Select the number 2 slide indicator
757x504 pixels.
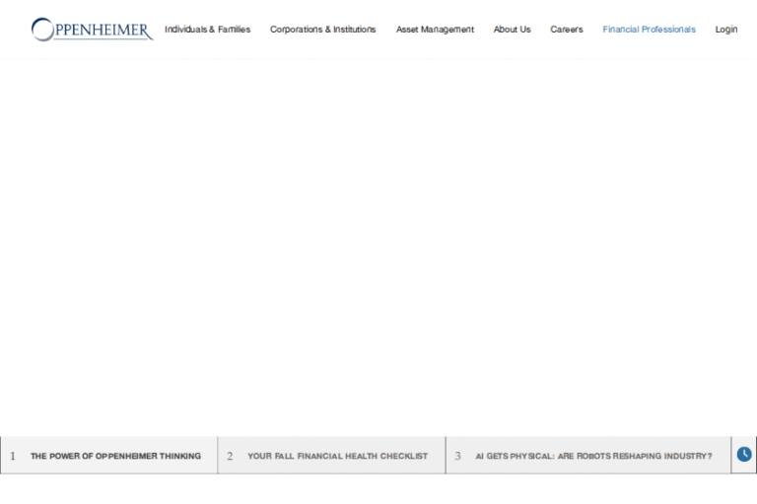[x=230, y=457]
